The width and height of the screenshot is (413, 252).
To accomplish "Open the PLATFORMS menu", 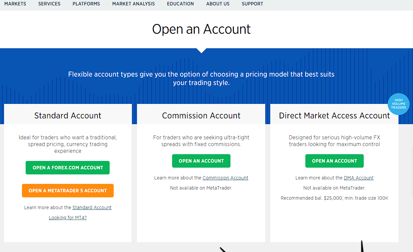I will tap(86, 4).
